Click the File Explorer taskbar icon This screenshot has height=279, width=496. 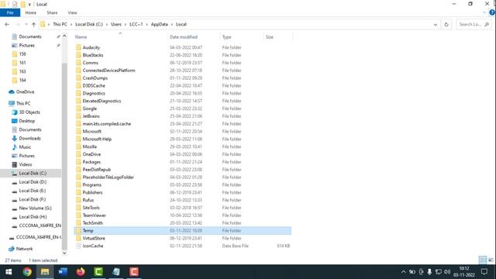click(45, 272)
